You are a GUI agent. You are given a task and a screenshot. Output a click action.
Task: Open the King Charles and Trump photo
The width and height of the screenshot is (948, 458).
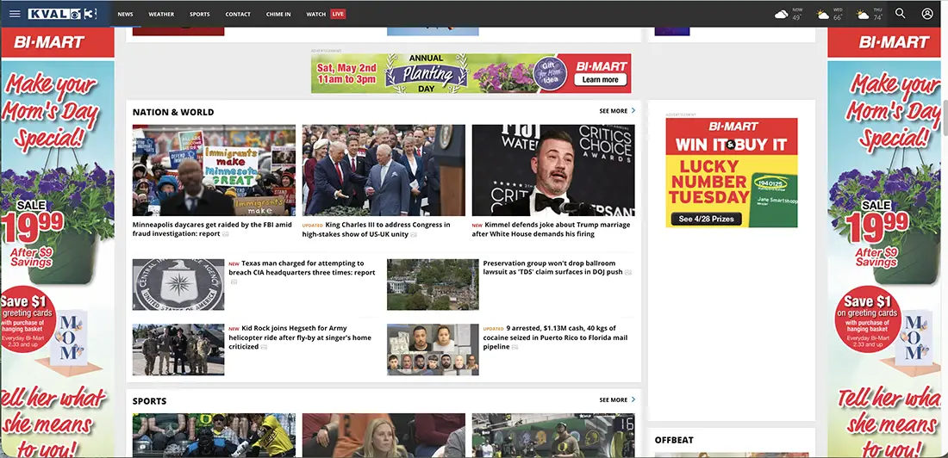tap(384, 170)
